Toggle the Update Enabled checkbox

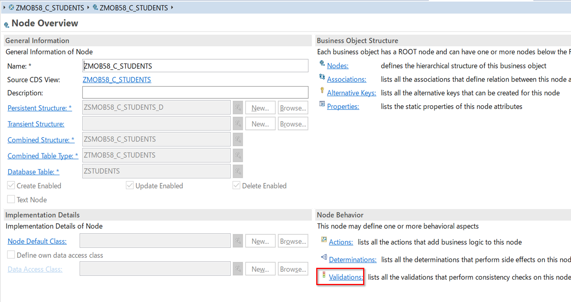(130, 186)
